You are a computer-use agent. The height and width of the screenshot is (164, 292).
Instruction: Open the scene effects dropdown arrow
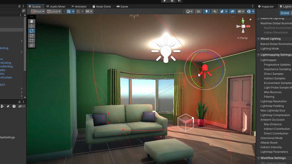[226, 11]
